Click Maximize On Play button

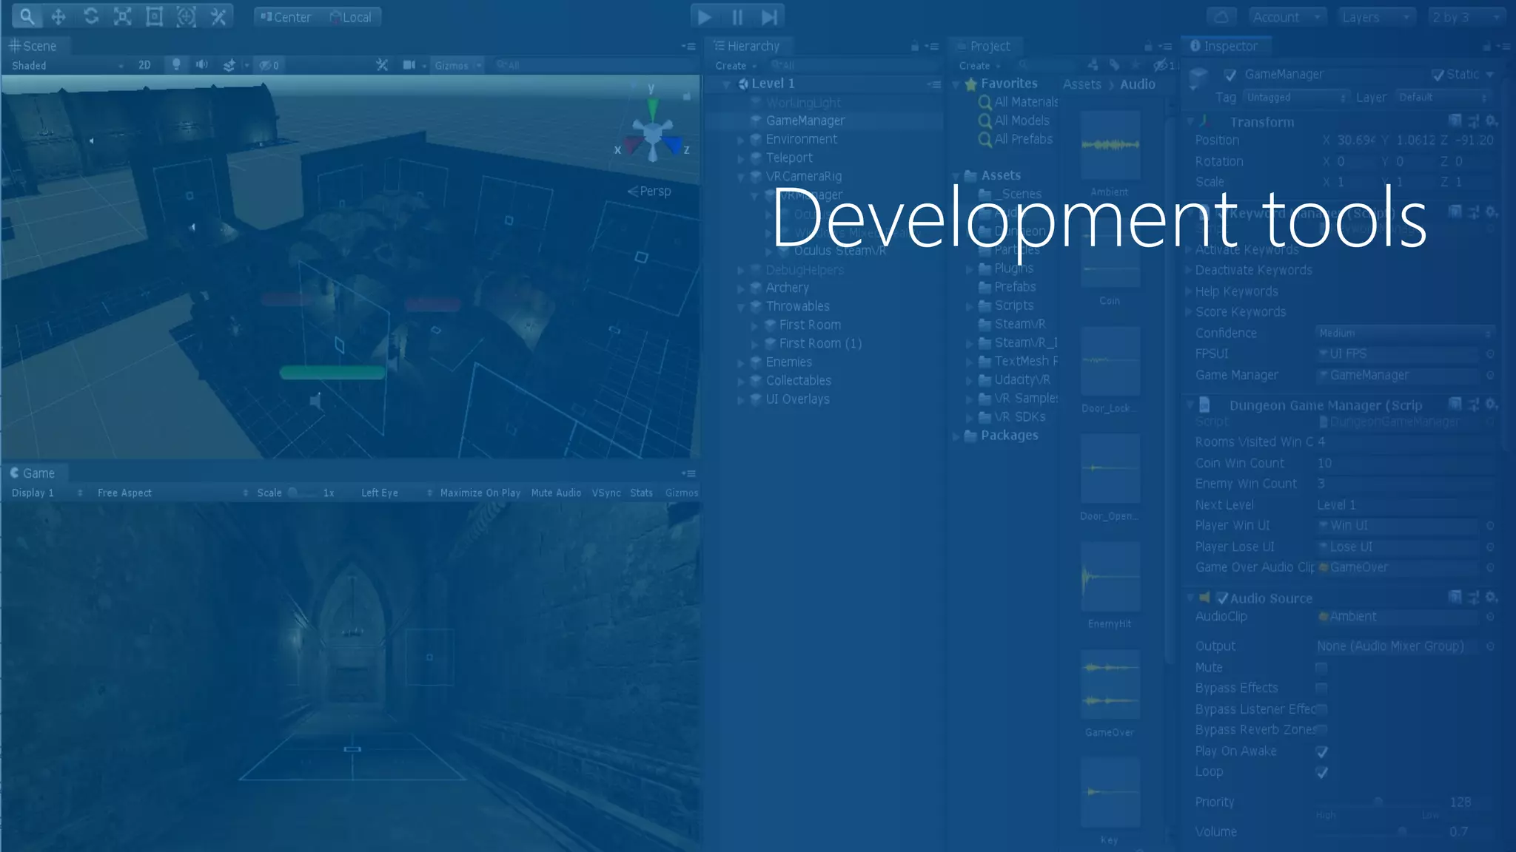pyautogui.click(x=480, y=493)
